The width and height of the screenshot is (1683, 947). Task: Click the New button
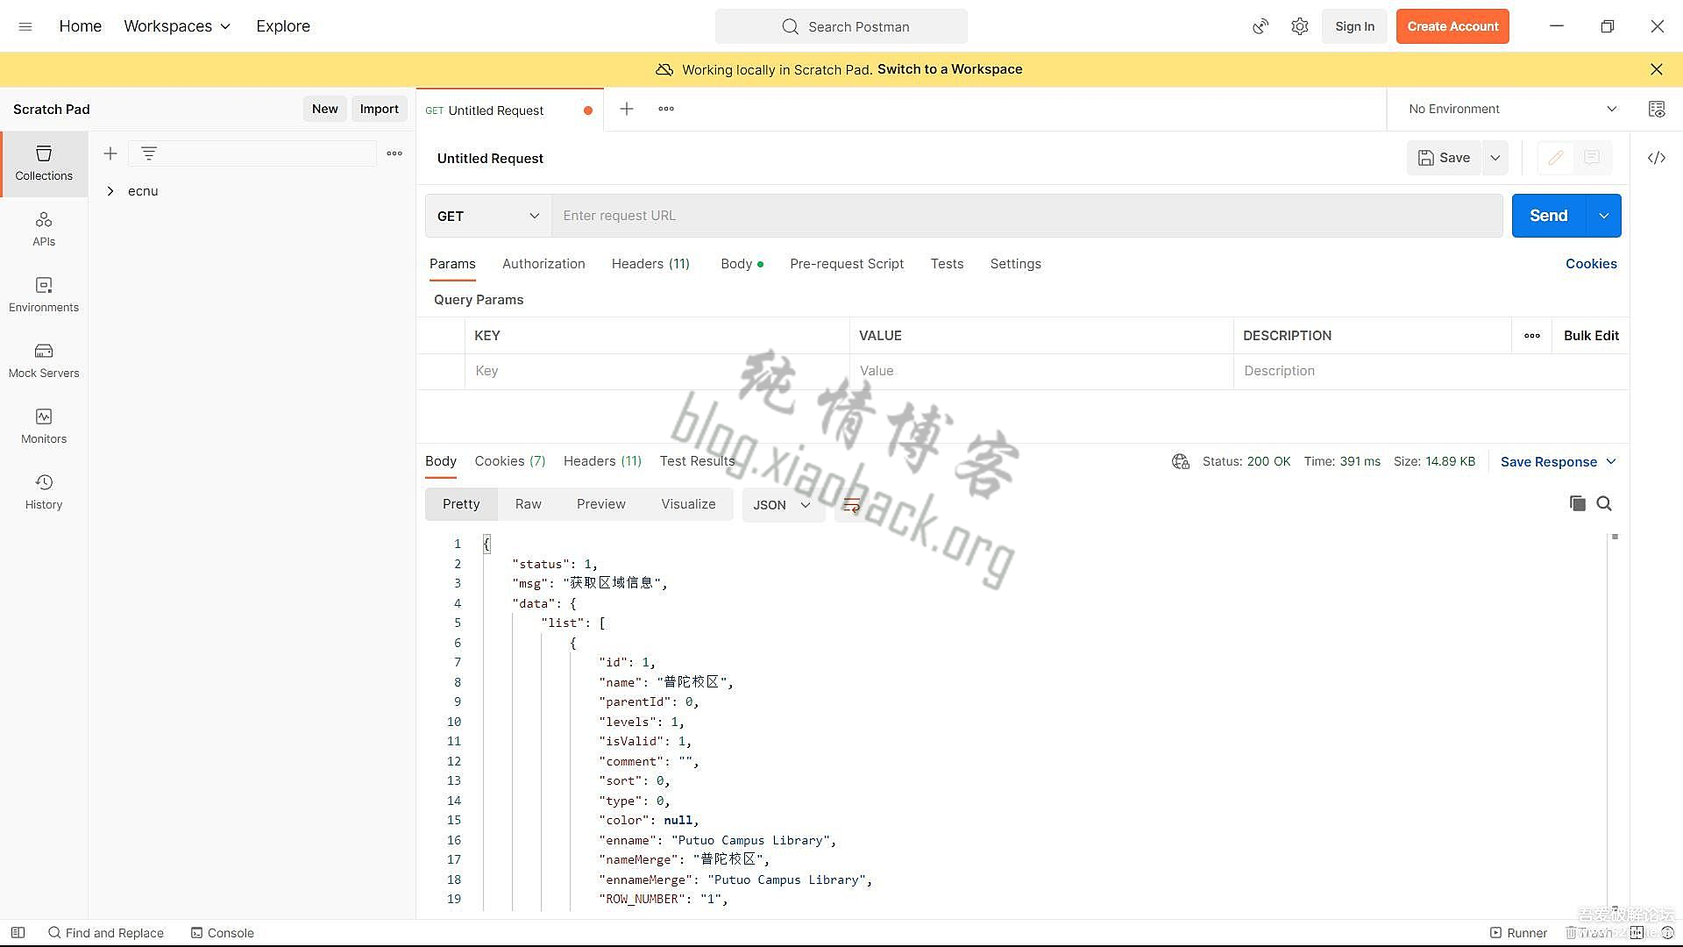pyautogui.click(x=324, y=109)
